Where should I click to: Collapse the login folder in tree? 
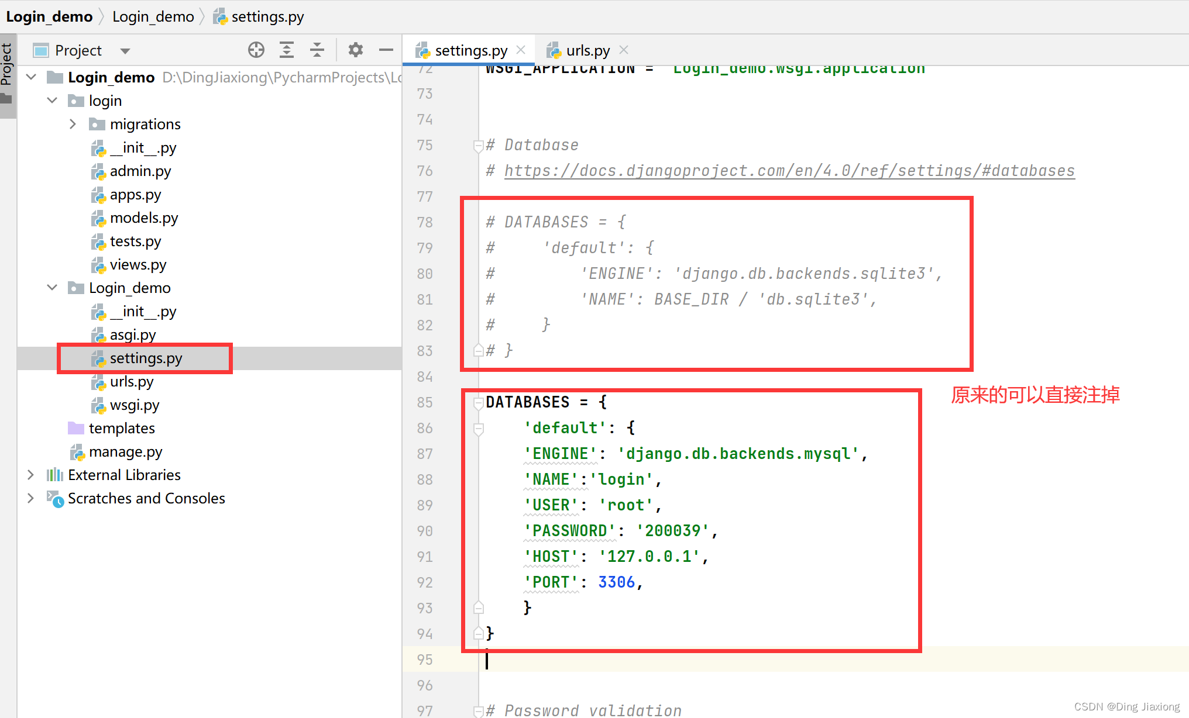pyautogui.click(x=52, y=101)
